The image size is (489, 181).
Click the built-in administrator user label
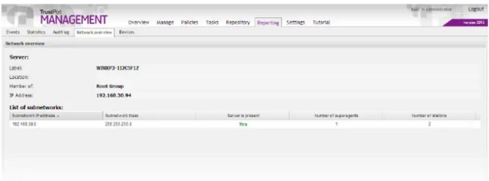[x=431, y=10]
